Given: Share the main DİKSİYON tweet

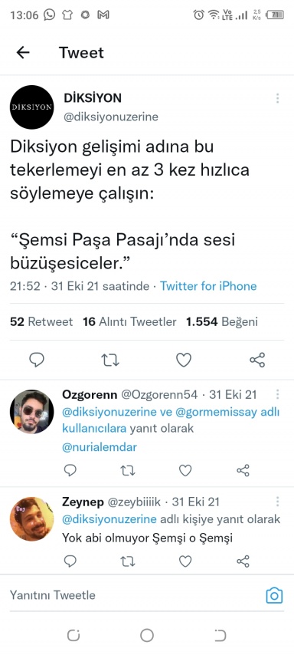Looking at the screenshot, I should tap(257, 360).
